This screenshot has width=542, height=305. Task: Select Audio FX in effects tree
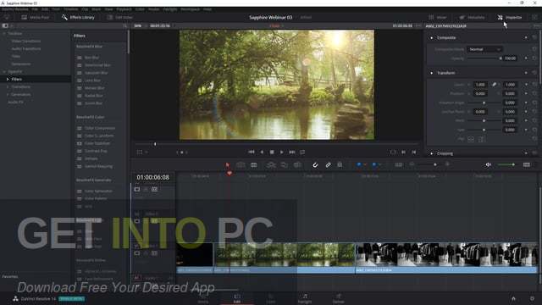15,102
